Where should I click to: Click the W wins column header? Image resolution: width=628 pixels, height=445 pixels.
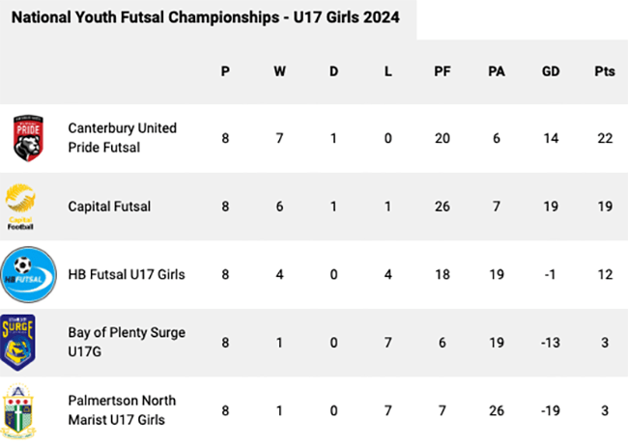(x=280, y=71)
